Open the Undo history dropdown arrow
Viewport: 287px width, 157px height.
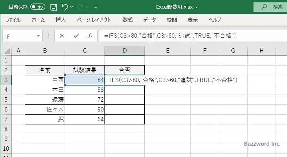(x=72, y=7)
